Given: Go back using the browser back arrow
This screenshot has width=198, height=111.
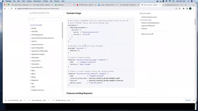Looking at the screenshot, I should click(5, 9).
